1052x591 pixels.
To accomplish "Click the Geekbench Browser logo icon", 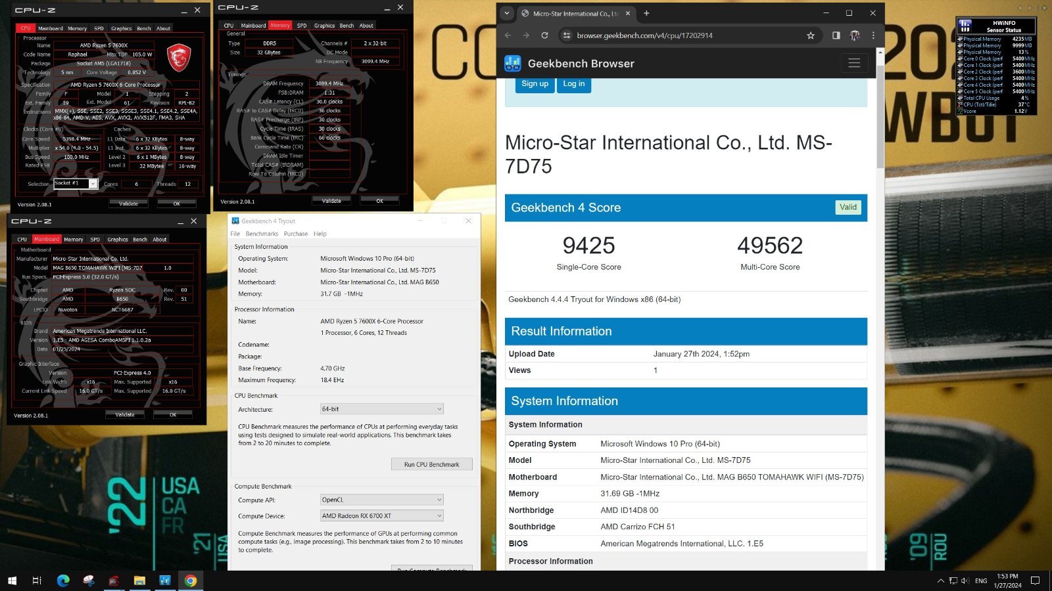I will coord(513,64).
